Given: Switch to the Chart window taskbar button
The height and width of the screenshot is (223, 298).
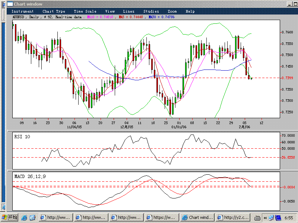Looking at the screenshot, I should point(197,217).
